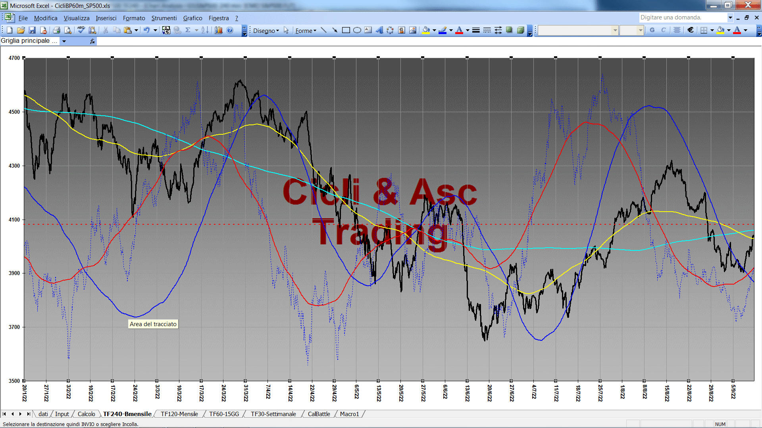
Task: Switch to the CalBattle sheet tab
Action: (x=319, y=414)
